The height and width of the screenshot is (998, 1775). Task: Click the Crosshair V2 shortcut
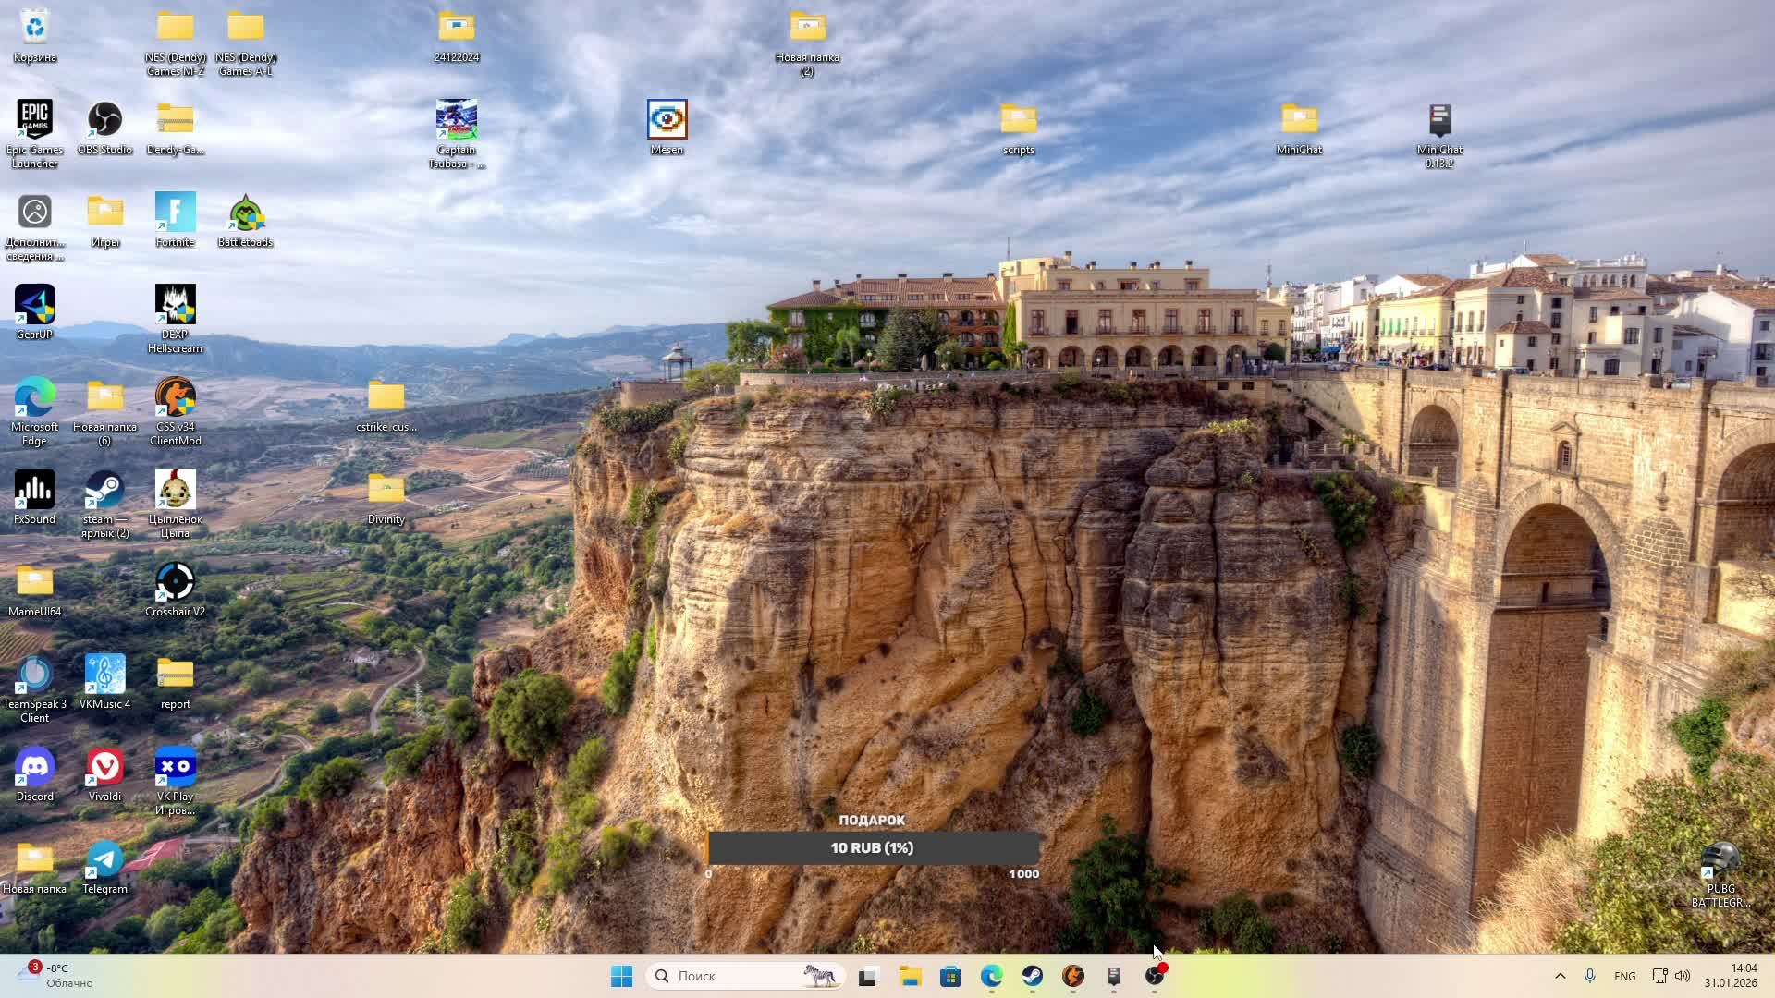pyautogui.click(x=175, y=582)
